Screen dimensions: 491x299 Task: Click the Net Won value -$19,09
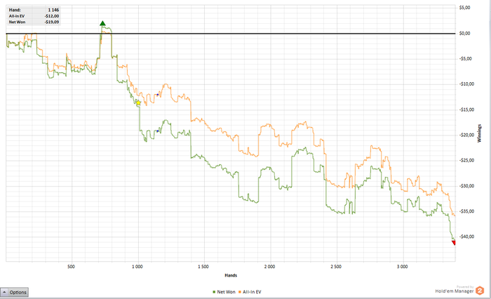[52, 22]
